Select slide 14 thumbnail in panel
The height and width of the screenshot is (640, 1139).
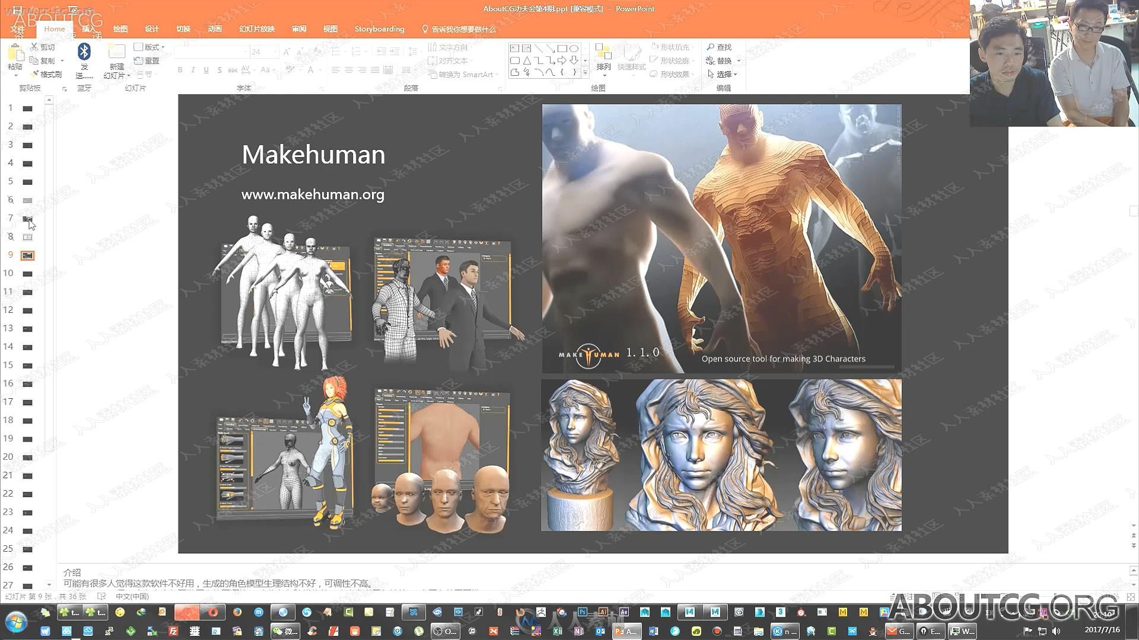click(27, 347)
